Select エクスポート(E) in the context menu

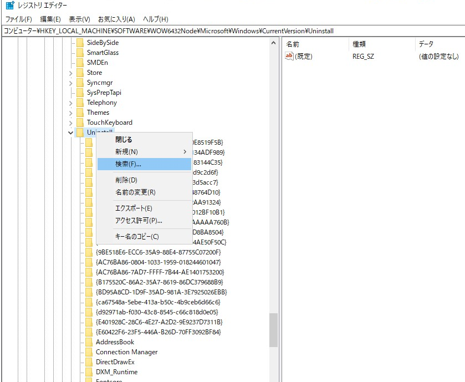[x=145, y=208]
